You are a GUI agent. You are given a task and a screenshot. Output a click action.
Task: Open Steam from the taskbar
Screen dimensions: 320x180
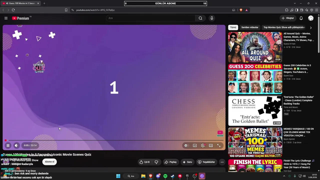[172, 176]
